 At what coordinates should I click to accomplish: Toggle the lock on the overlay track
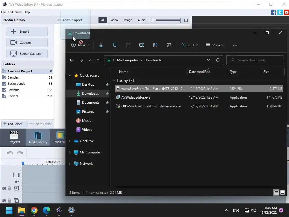tap(9, 200)
